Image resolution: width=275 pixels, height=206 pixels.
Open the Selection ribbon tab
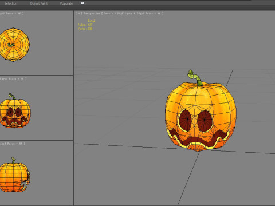tap(11, 3)
